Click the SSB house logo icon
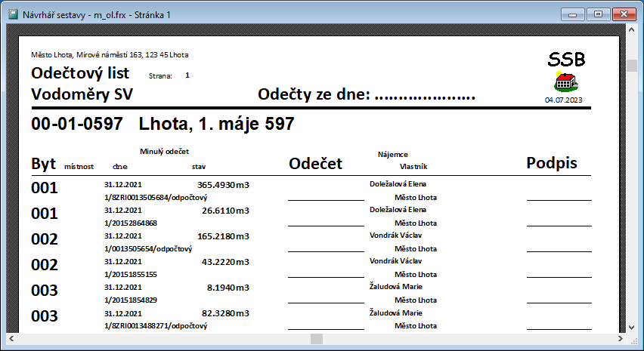The image size is (644, 351). (x=565, y=82)
